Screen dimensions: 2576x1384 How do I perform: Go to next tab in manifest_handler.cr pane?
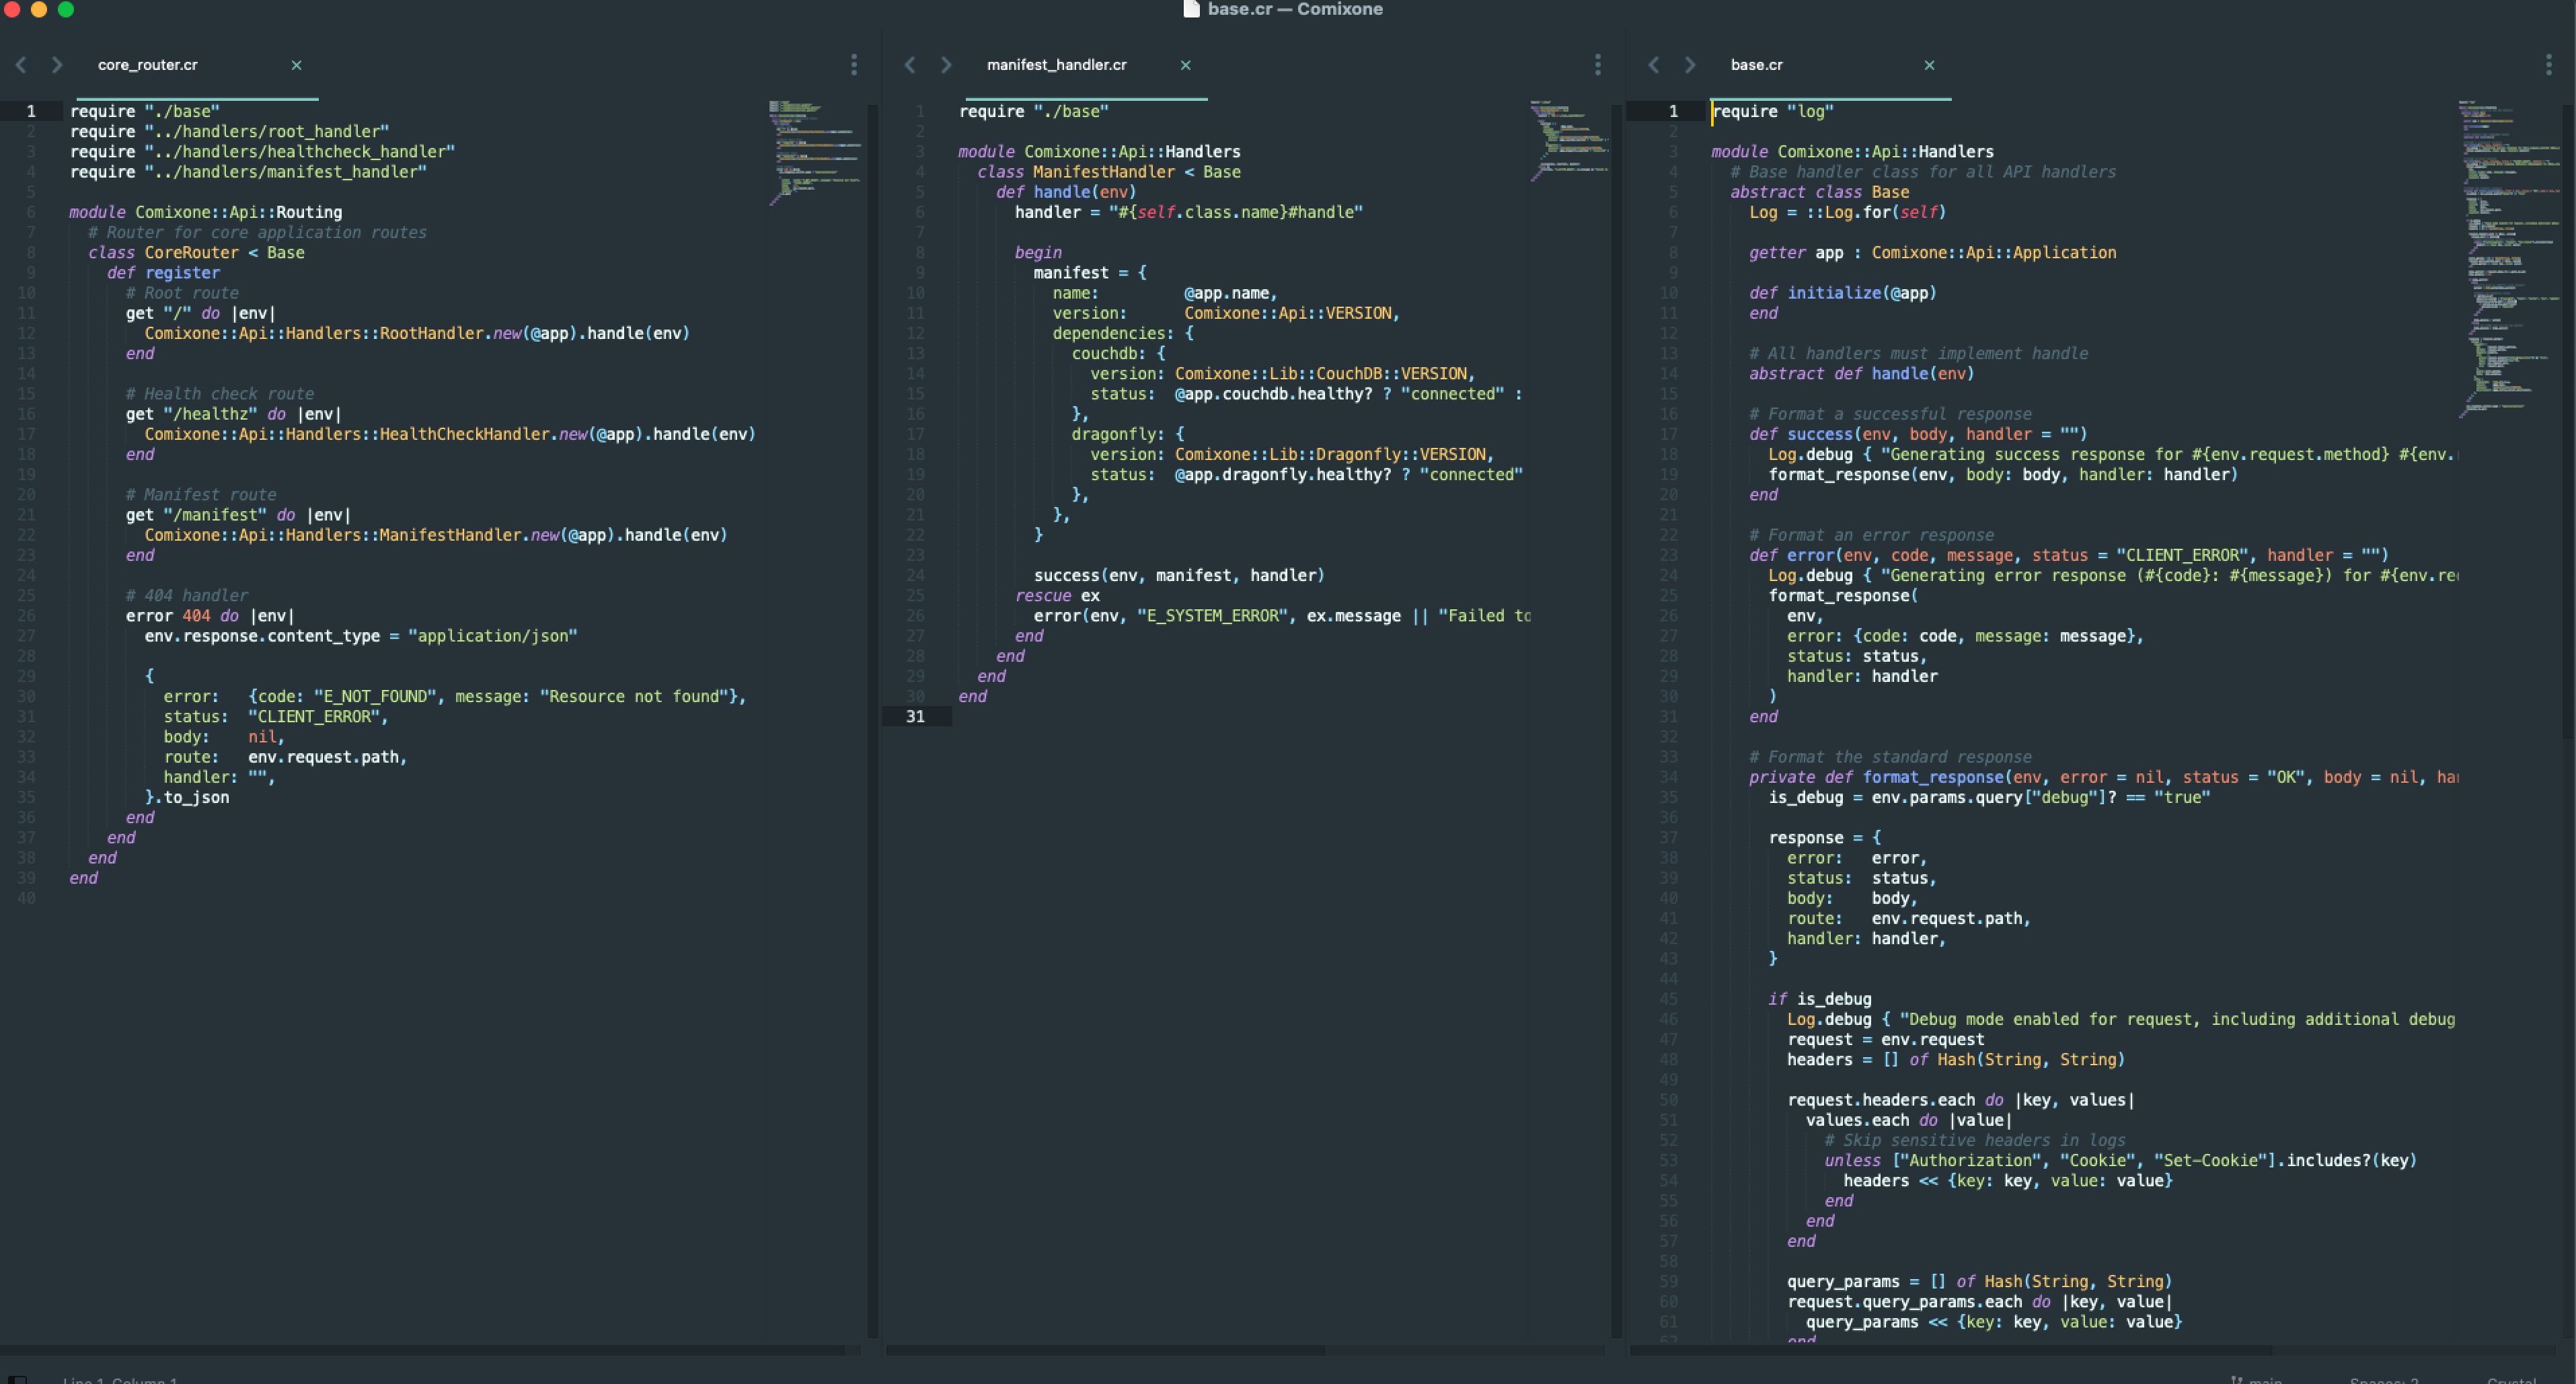946,65
